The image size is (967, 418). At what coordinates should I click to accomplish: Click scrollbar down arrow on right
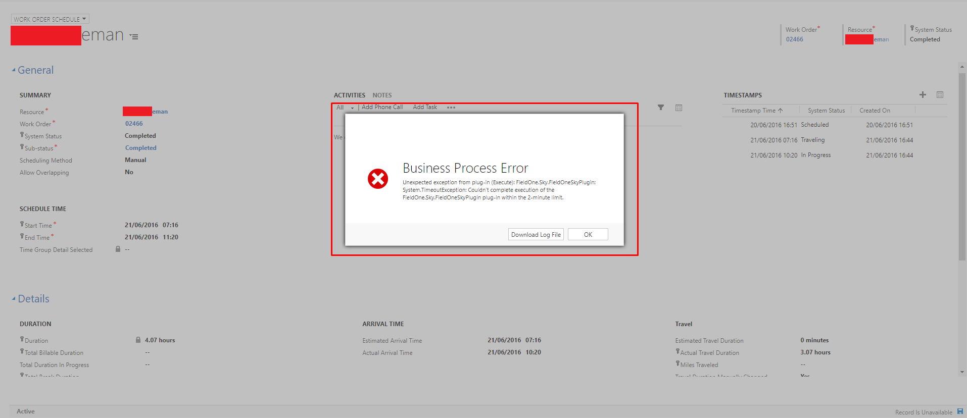962,372
